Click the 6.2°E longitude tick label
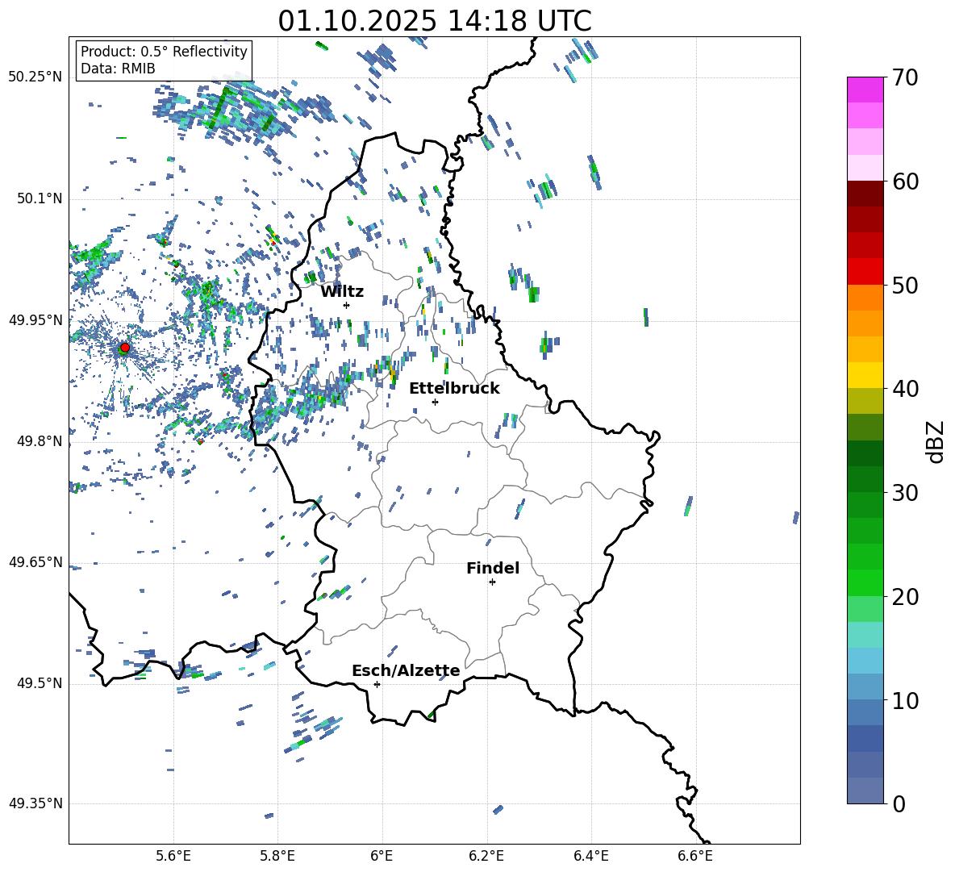955x872 pixels. tap(487, 855)
